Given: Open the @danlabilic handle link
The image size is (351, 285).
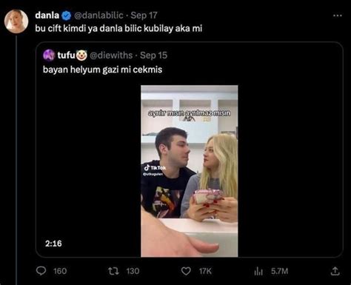Looking at the screenshot, I should 98,16.
